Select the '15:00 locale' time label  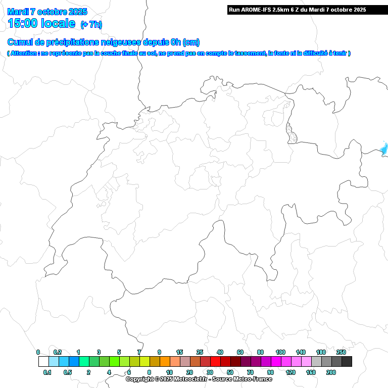pos(41,23)
